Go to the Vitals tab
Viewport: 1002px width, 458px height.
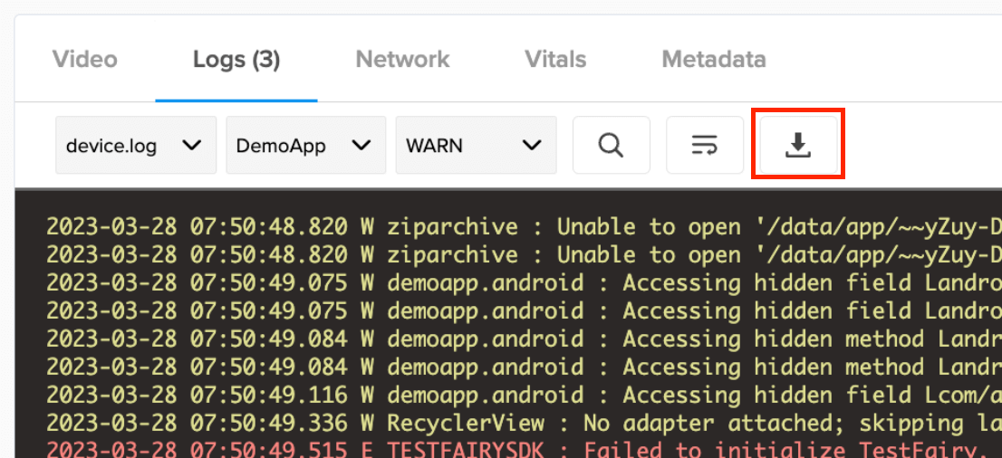click(x=555, y=60)
